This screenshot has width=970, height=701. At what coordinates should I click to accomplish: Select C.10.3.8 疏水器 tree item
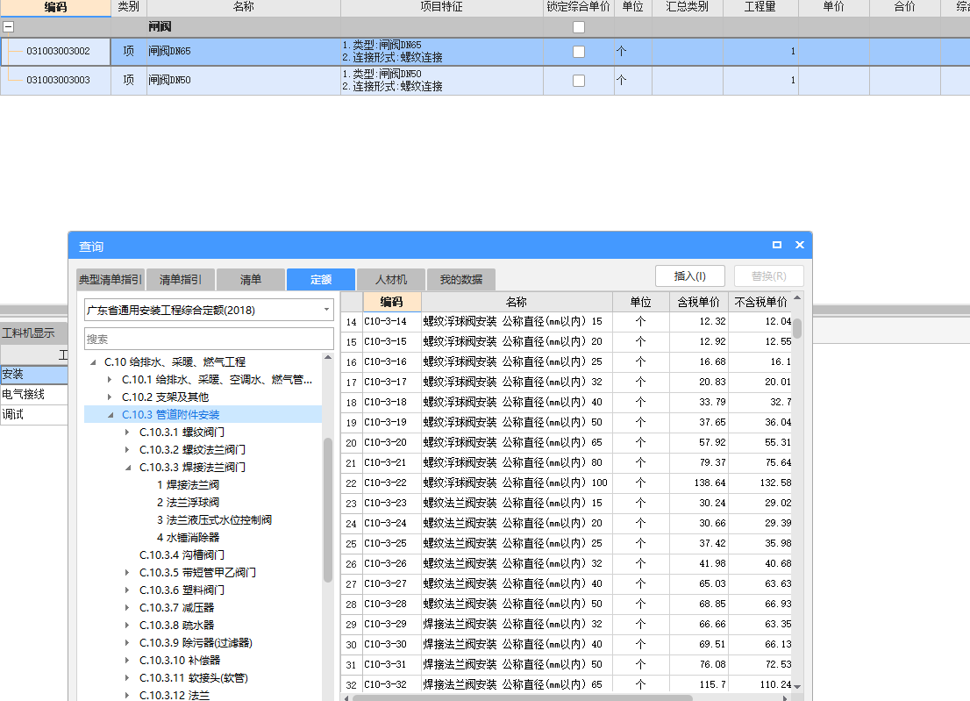click(177, 625)
